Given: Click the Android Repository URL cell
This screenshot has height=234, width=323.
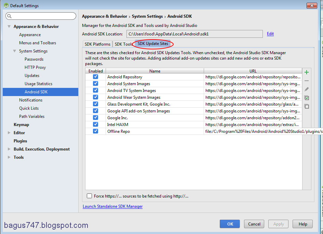Looking at the screenshot, I should click(x=253, y=77).
